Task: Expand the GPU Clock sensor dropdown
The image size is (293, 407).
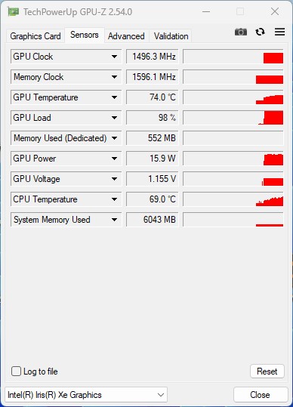Action: (114, 57)
